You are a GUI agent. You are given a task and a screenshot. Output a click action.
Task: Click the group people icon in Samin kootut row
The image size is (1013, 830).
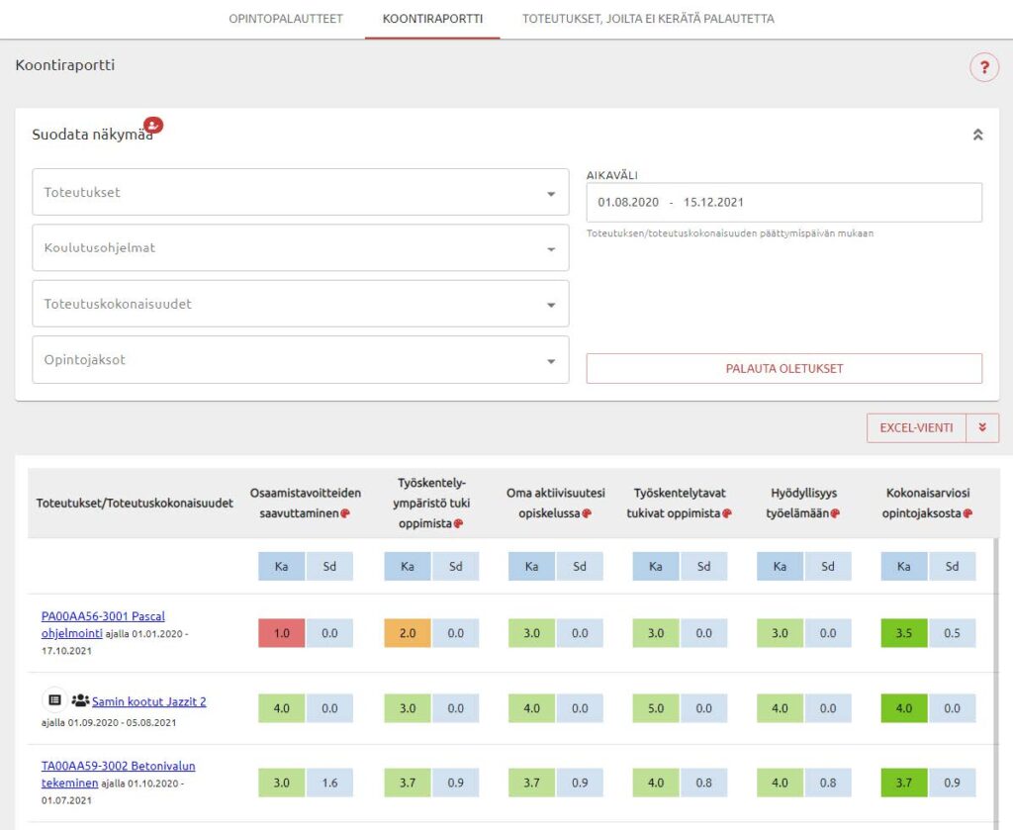[80, 700]
